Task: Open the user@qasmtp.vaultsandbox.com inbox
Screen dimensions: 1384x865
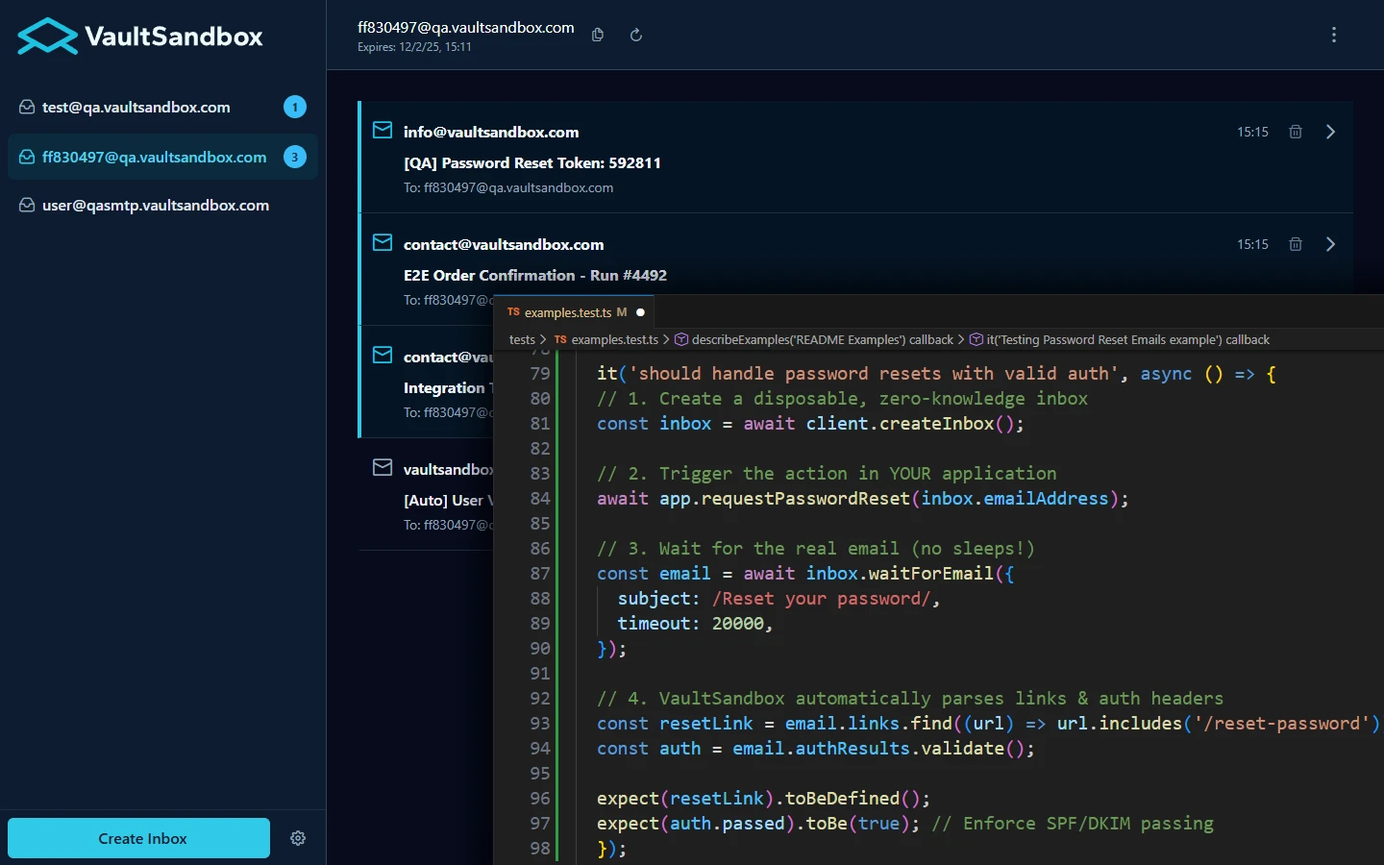Action: tap(156, 205)
